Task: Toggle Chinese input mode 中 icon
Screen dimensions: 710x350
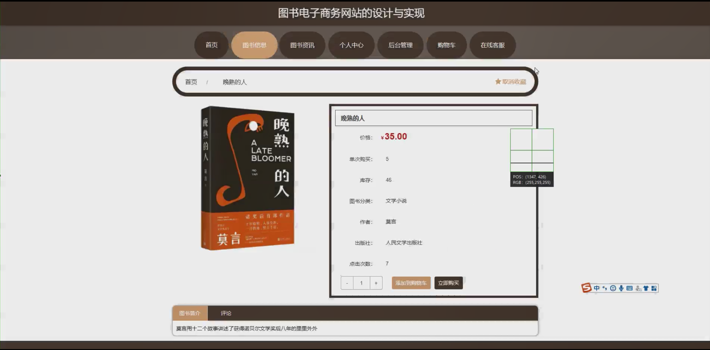Action: pyautogui.click(x=597, y=288)
